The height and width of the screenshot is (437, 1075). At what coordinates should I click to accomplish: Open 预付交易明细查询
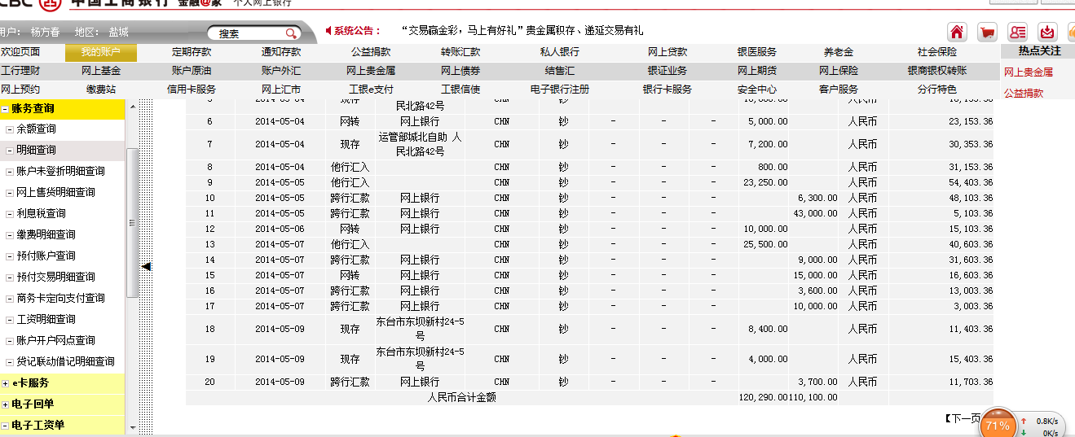(55, 277)
